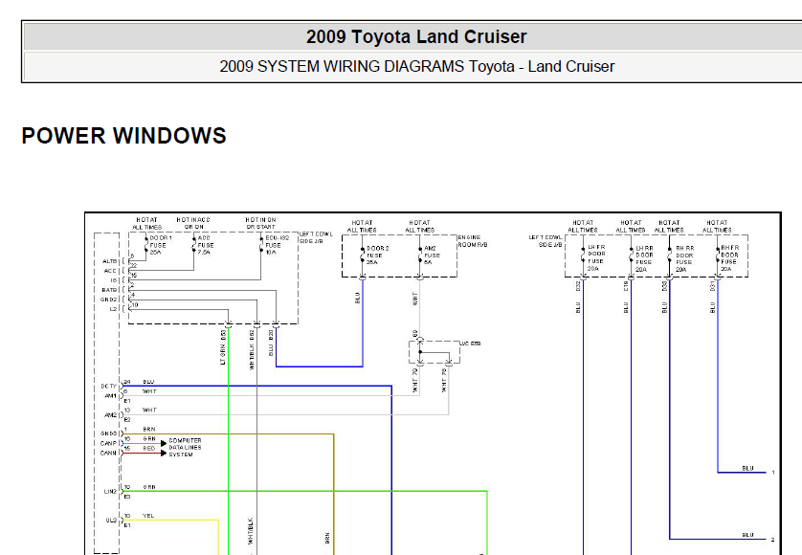Click the "D31" connector label
This screenshot has width=802, height=555.
(712, 286)
